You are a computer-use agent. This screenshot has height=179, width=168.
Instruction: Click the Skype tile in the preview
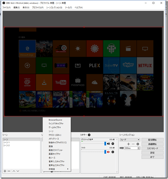(128, 65)
